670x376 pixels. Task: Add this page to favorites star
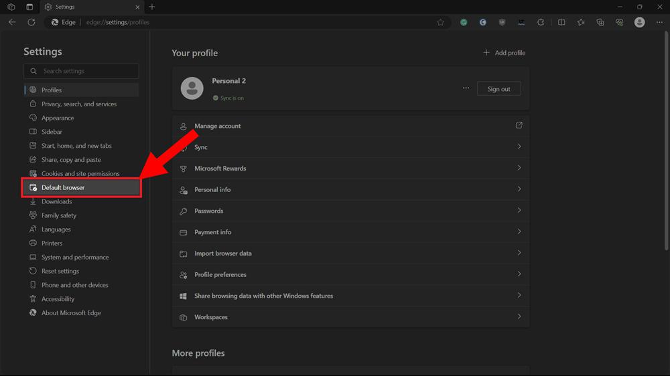point(441,22)
